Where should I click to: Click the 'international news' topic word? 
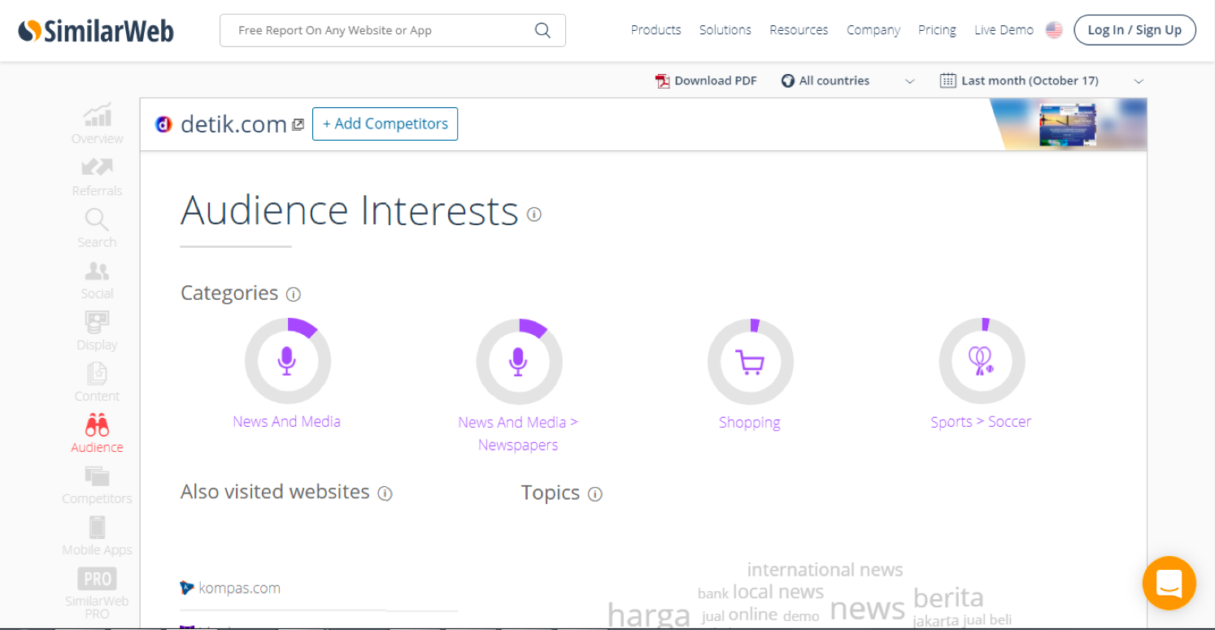825,569
